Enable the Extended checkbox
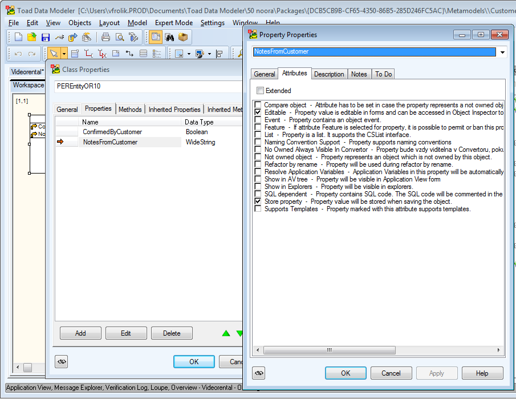Viewport: 516px width, 399px height. (260, 90)
